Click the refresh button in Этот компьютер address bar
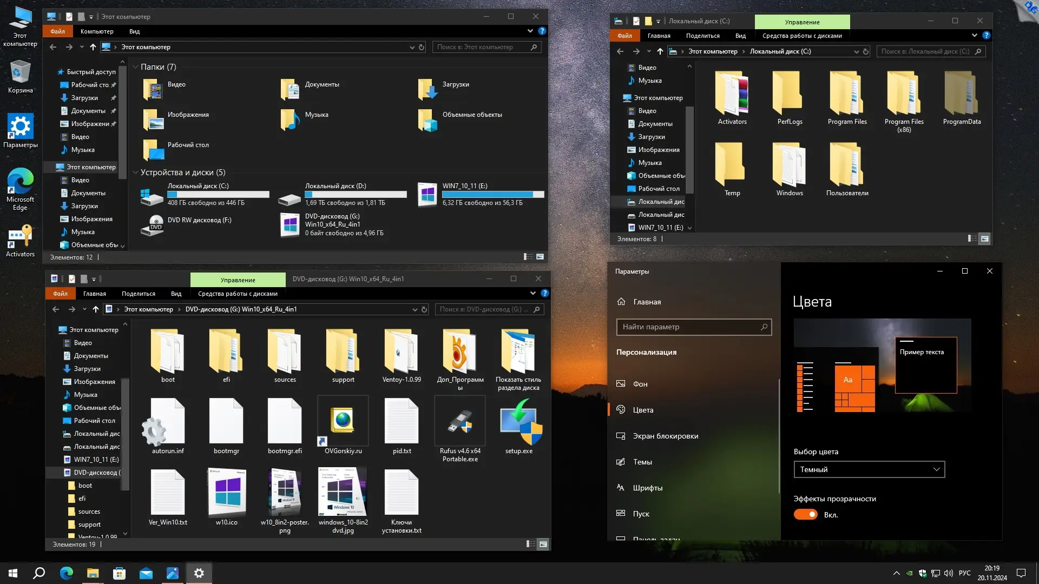Image resolution: width=1039 pixels, height=584 pixels. 422,48
